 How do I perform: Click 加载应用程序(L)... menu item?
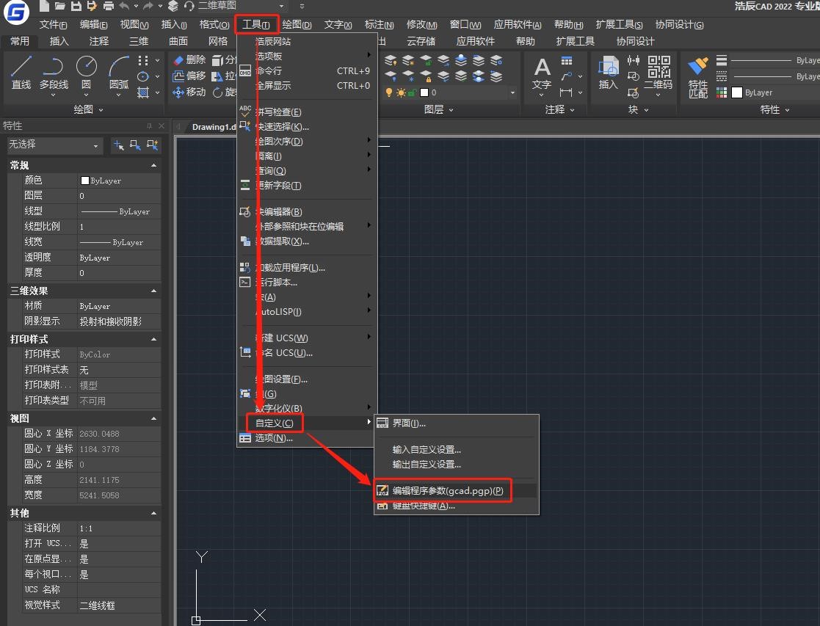307,268
